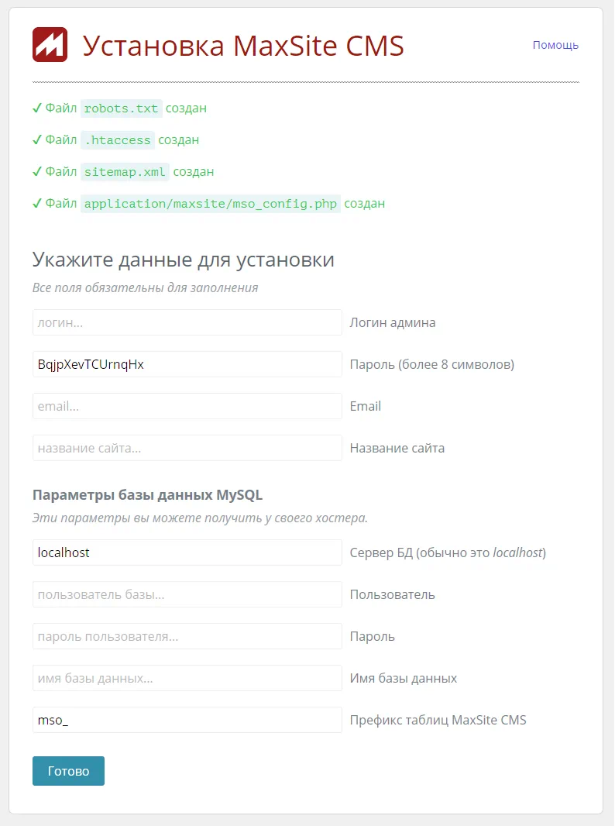Image resolution: width=615 pixels, height=826 pixels.
Task: Click the Имя базы данных label
Action: [x=404, y=679]
